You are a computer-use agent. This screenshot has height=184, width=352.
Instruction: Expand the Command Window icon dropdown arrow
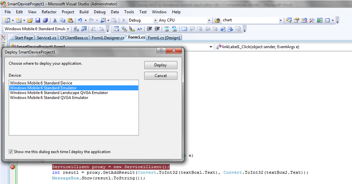point(333,20)
